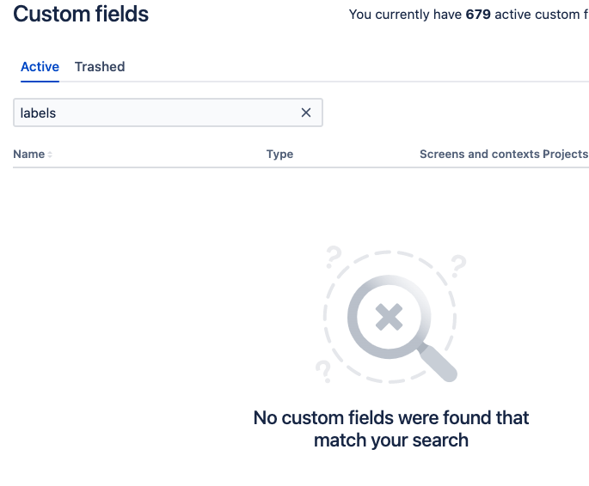Click the question mark lower-left of the magnifier
589x486 pixels.
323,372
